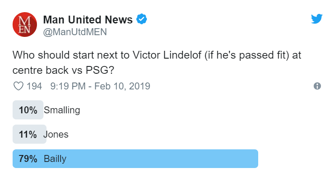The height and width of the screenshot is (178, 336).
Task: Select the Bailly poll option label
Action: (55, 158)
